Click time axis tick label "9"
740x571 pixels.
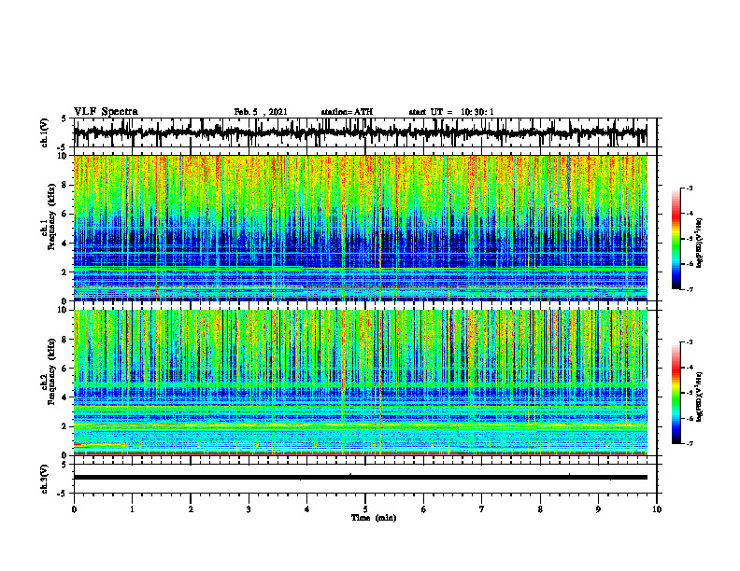[x=598, y=509]
